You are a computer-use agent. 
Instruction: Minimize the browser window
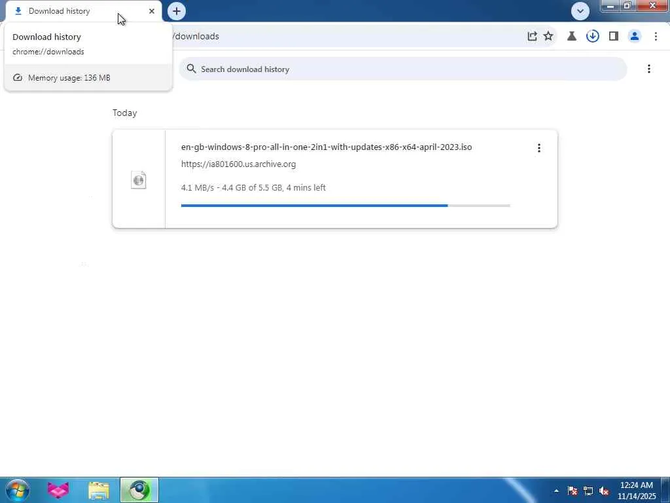[x=610, y=6]
